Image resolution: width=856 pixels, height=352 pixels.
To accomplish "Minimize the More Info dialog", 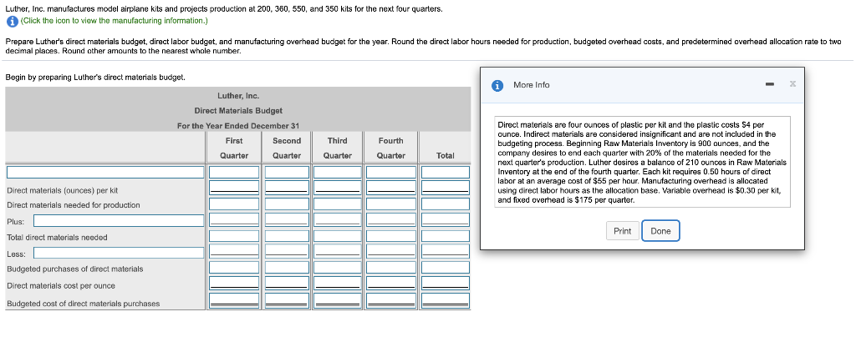I will point(770,84).
